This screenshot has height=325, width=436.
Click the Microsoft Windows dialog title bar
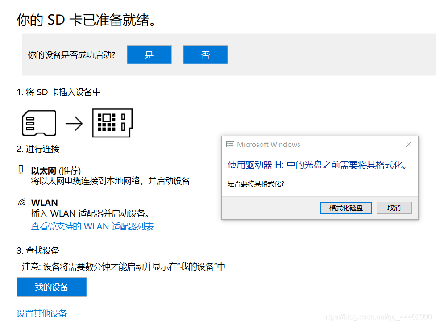(312, 144)
